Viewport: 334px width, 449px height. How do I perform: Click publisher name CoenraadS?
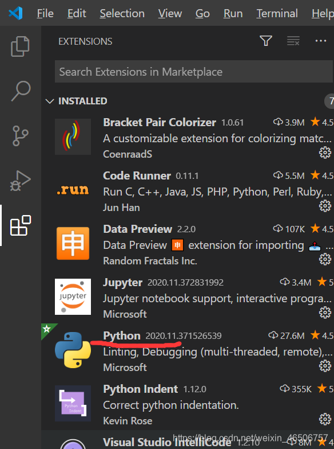click(128, 154)
